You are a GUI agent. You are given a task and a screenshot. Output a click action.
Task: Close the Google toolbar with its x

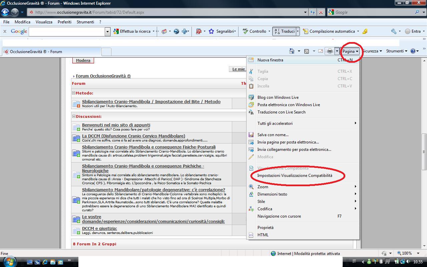pos(5,31)
